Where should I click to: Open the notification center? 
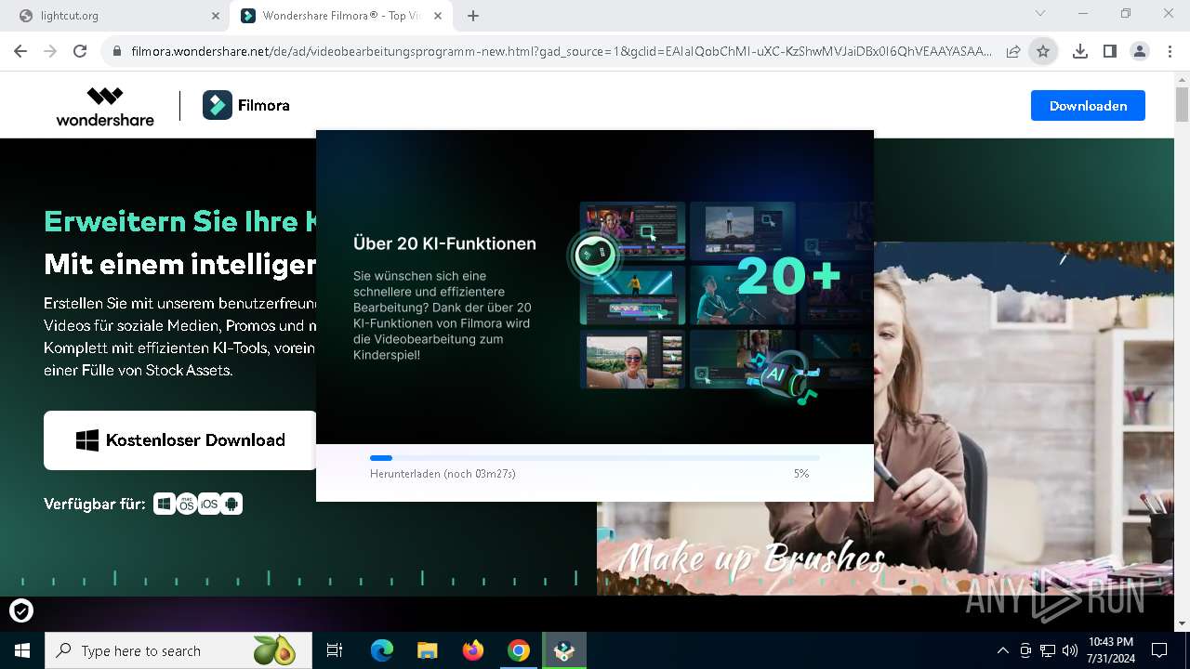[1159, 650]
